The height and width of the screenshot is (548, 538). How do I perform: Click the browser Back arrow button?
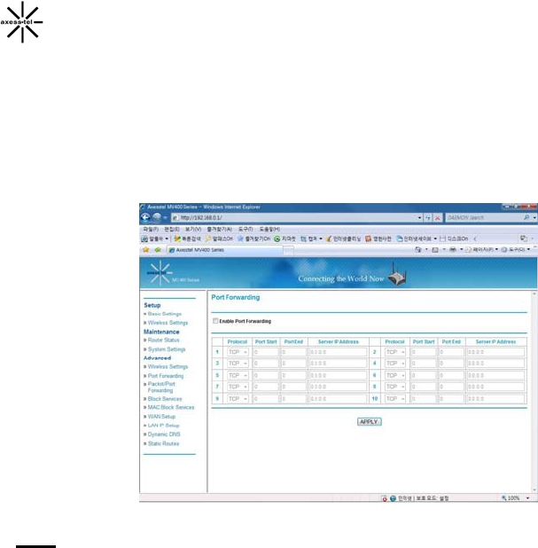click(145, 217)
